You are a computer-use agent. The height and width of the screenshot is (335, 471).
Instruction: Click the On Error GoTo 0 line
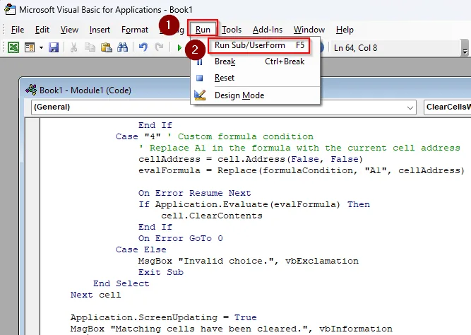point(181,238)
